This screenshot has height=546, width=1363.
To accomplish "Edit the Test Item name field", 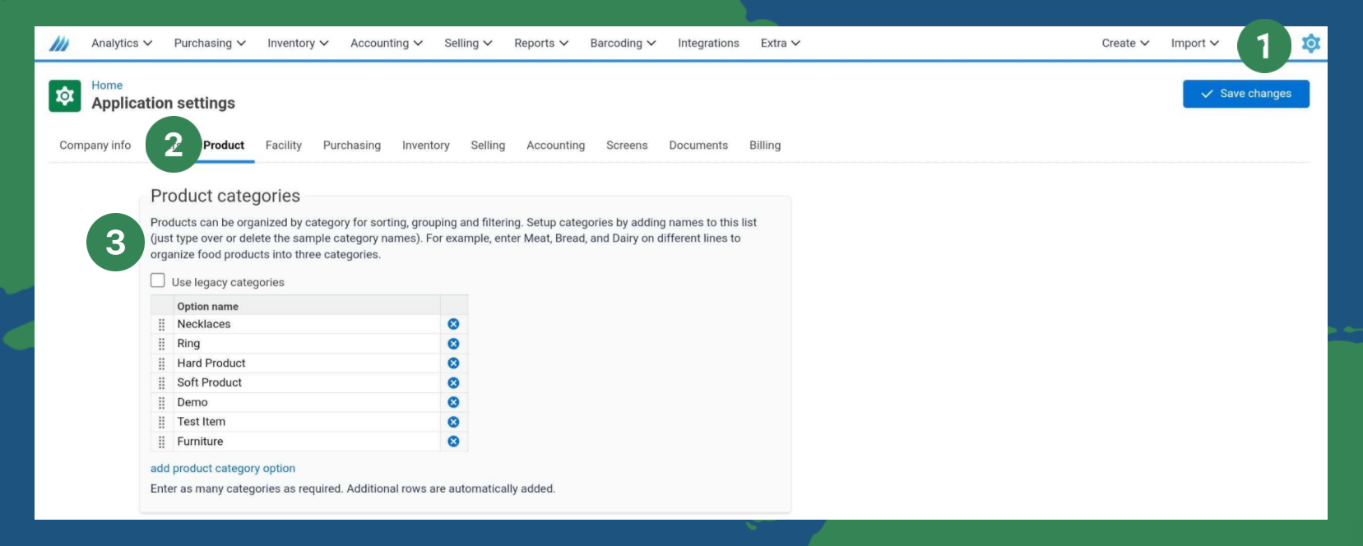I will 307,422.
